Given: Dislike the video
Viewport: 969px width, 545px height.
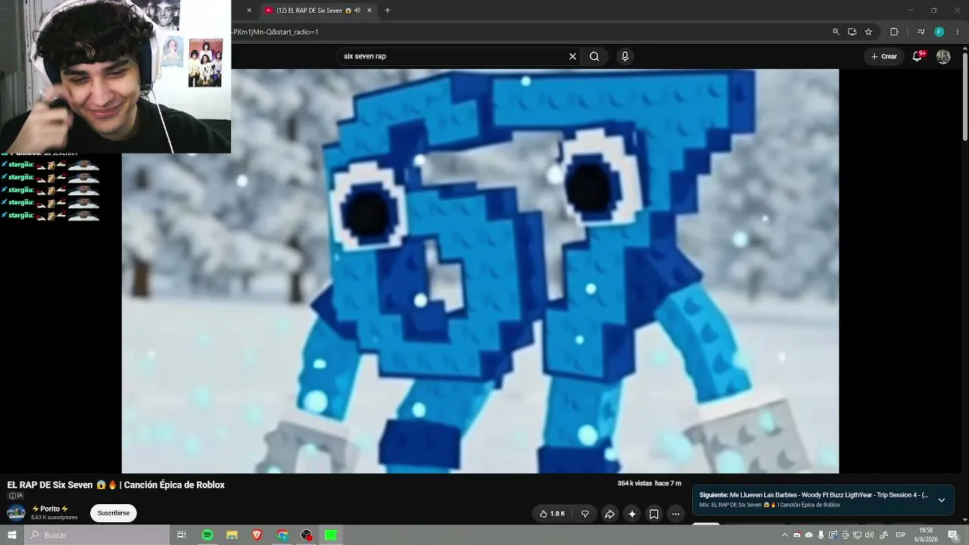Looking at the screenshot, I should (584, 514).
